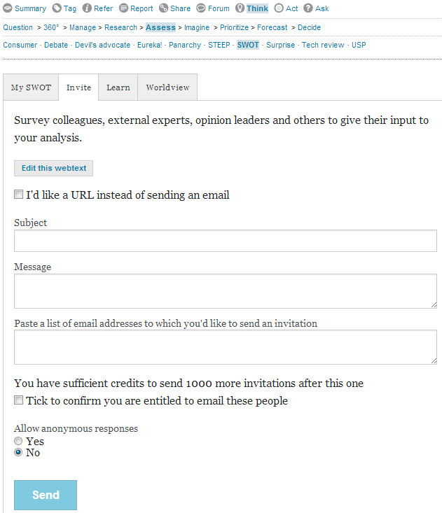Choose No for anonymous responses

click(18, 452)
